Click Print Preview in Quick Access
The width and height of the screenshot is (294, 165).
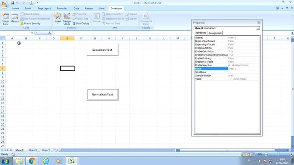click(x=31, y=3)
